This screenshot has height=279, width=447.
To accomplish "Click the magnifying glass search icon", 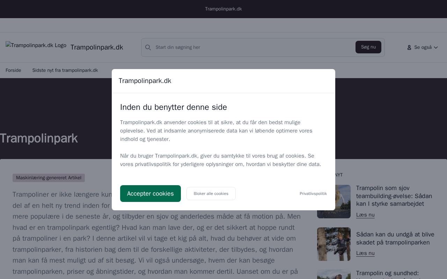I will [148, 47].
